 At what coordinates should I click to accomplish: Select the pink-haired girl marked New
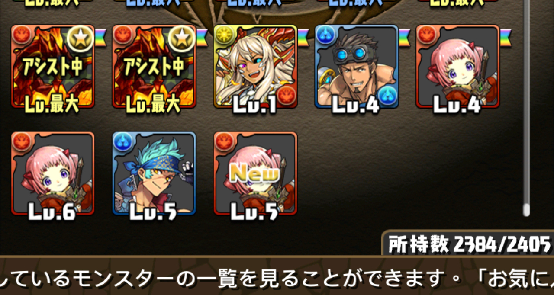[255, 173]
